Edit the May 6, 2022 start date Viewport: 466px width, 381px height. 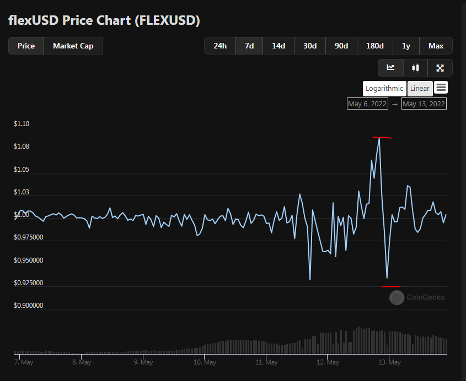(367, 104)
